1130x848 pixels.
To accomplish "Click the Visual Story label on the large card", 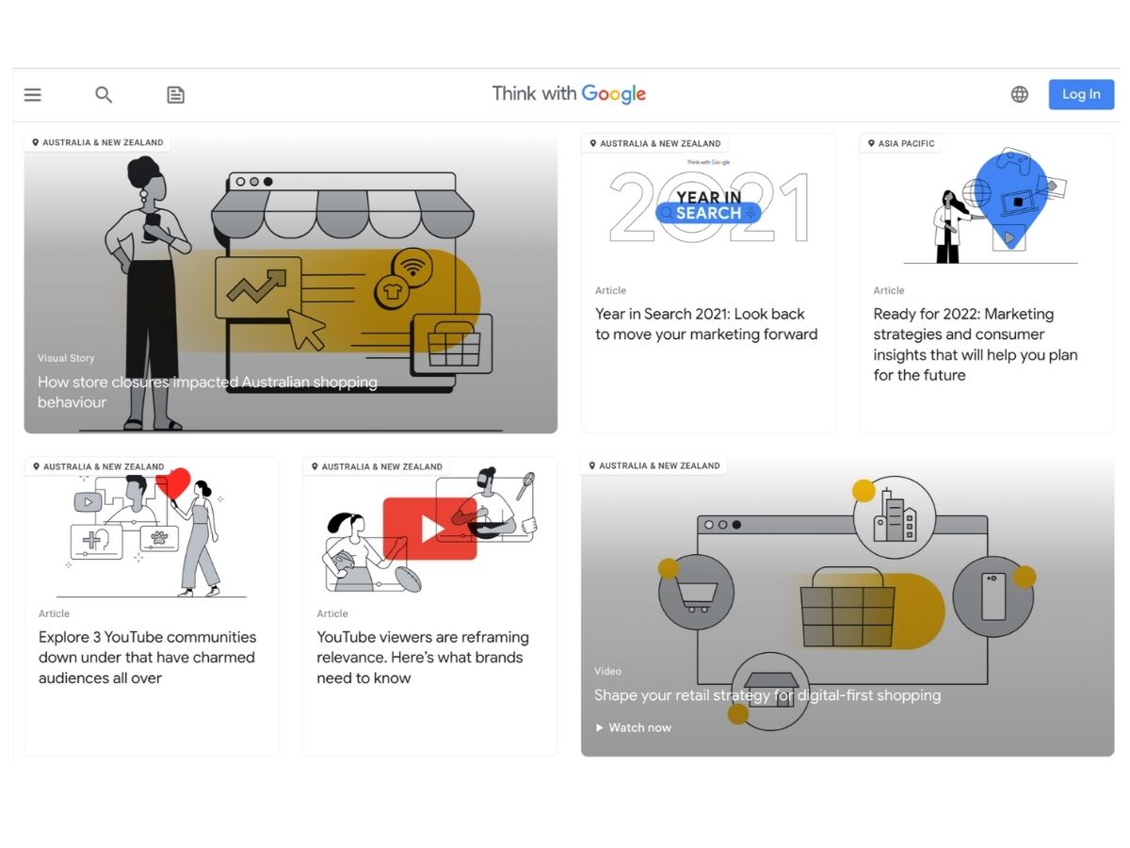I will coord(66,358).
